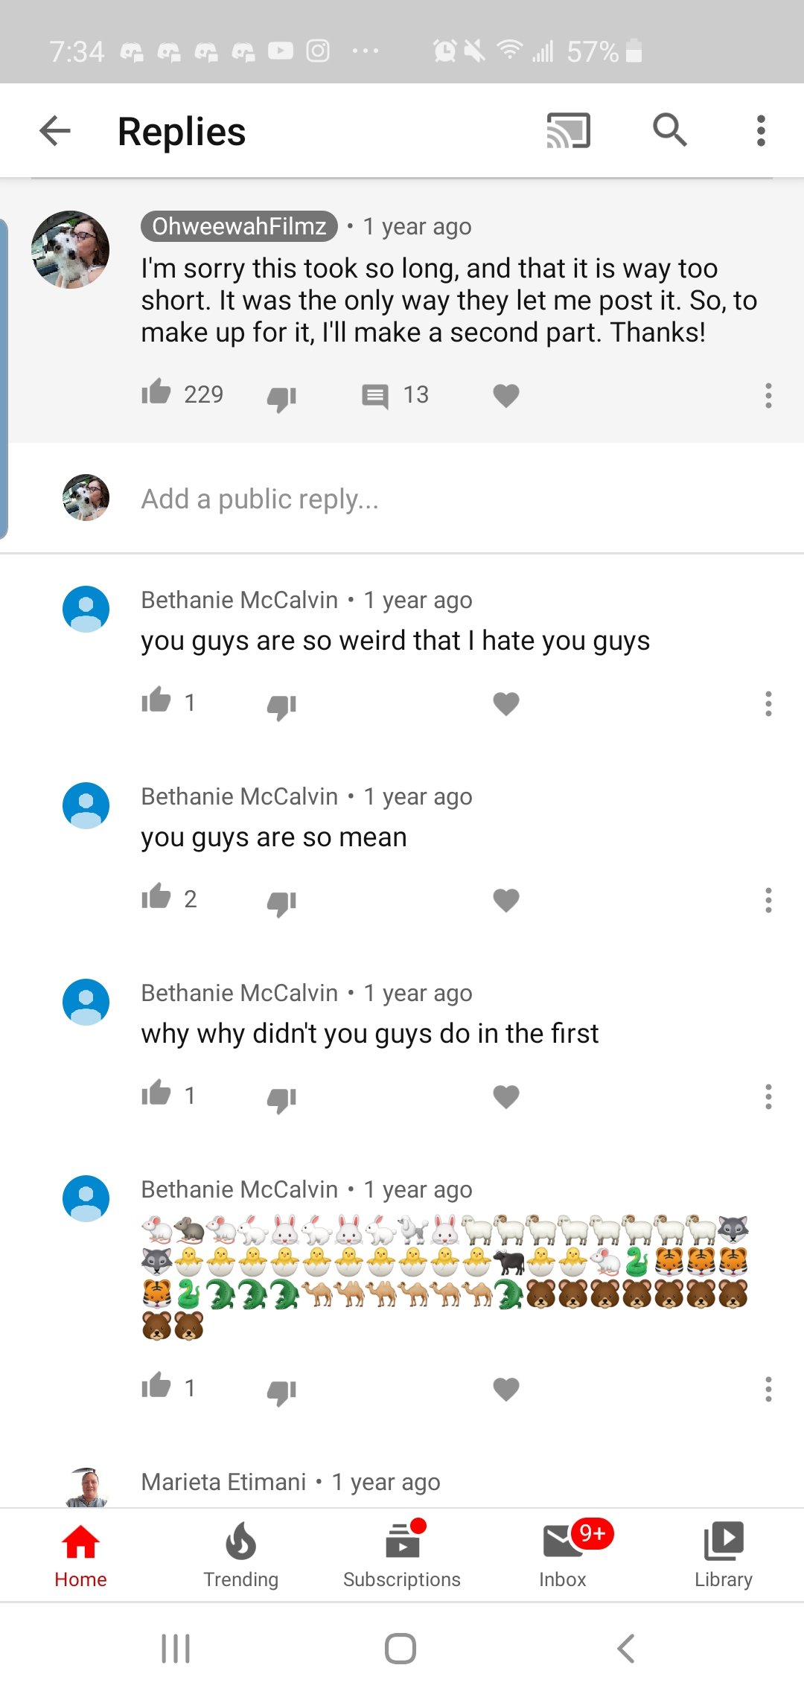Switch to the Subscriptions tab

click(402, 1554)
